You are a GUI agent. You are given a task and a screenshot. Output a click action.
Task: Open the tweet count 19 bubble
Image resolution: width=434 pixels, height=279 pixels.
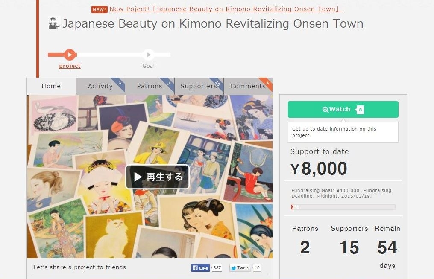257,267
